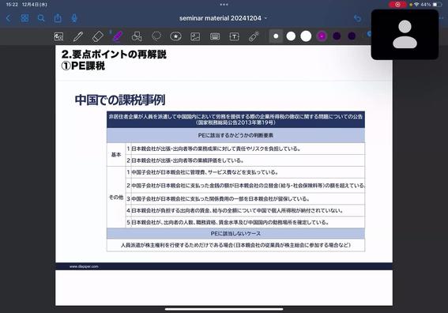Viewport: 448px width, 313px height.
Task: Open the stickers elements tool
Action: click(175, 36)
